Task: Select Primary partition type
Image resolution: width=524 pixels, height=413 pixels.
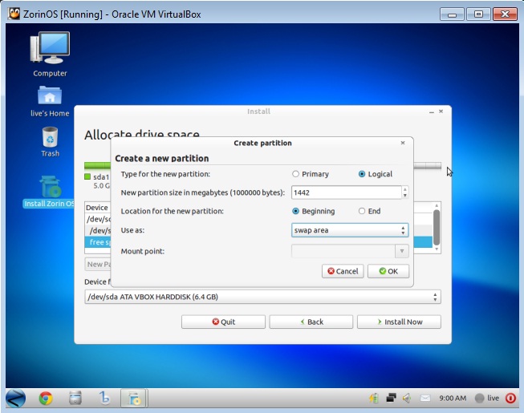Action: 311,174
